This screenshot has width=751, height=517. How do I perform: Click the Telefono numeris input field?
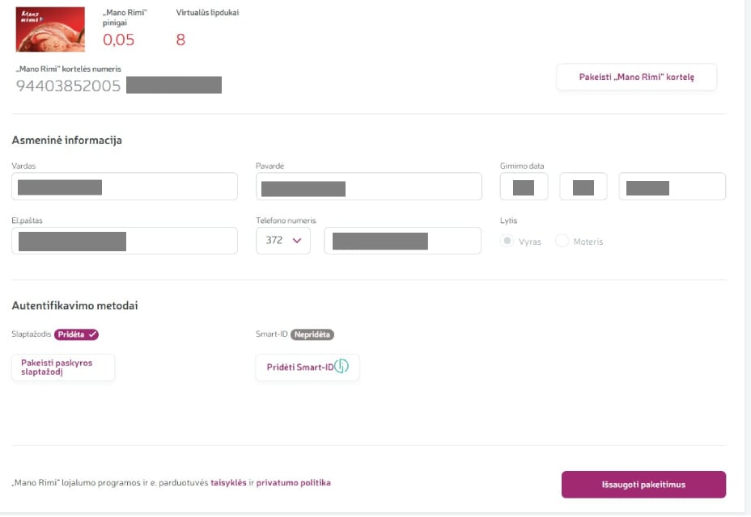tap(402, 241)
